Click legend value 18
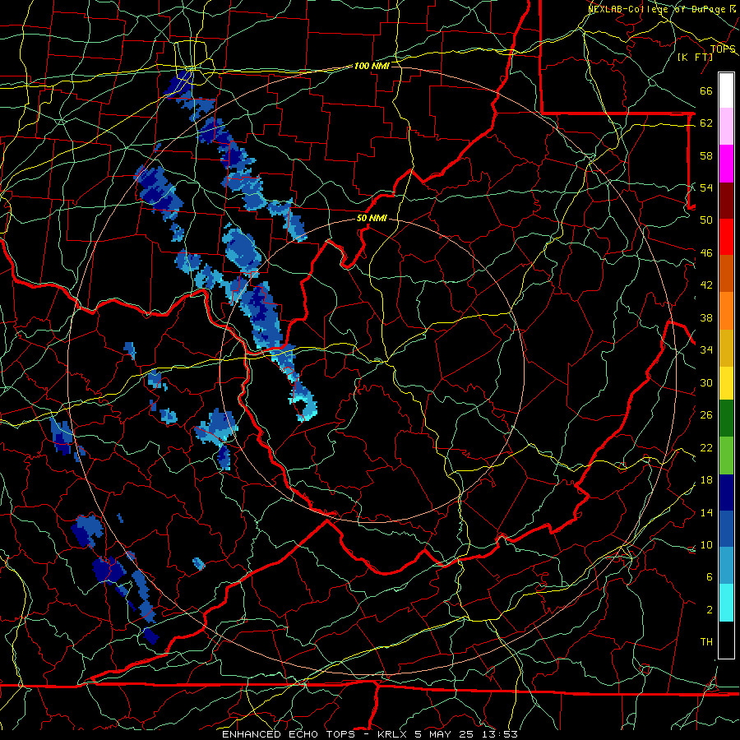The width and height of the screenshot is (740, 740). click(x=706, y=480)
